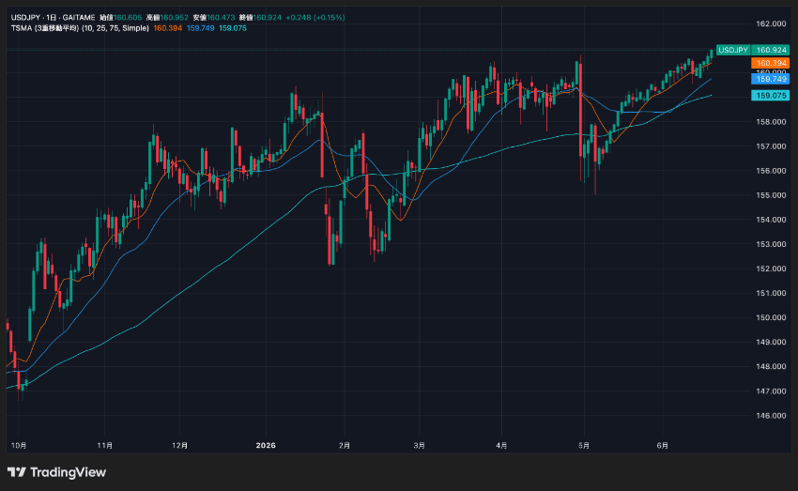
Task: Click the 4月 time axis label
Action: coord(501,445)
